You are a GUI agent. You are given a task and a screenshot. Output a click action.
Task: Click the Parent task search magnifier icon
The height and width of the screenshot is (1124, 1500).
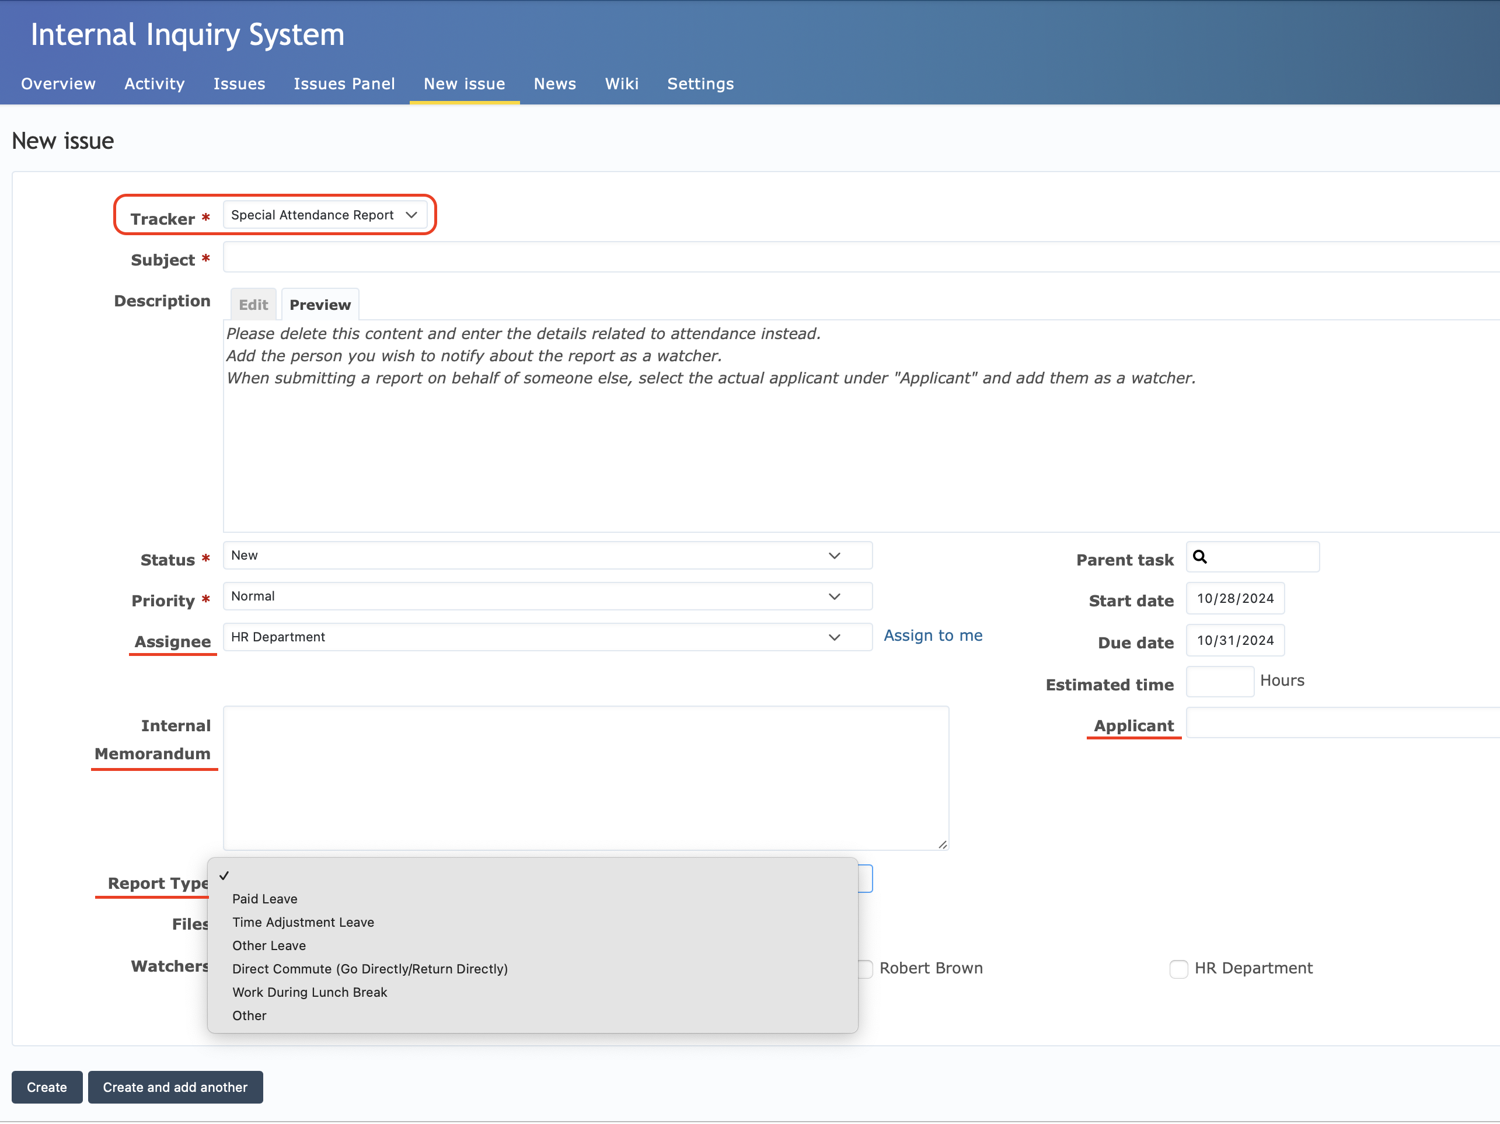click(1201, 557)
